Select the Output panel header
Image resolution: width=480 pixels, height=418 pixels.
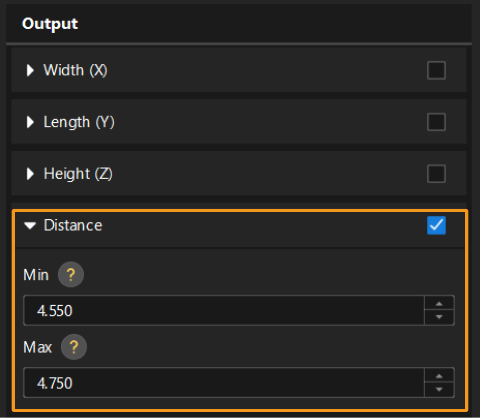tap(50, 24)
